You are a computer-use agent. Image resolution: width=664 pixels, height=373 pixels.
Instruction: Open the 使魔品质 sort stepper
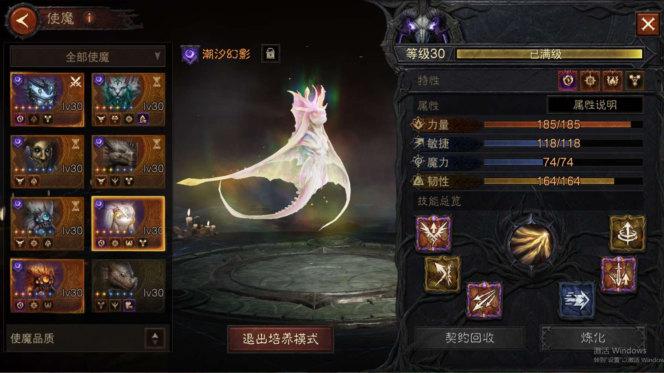tap(155, 338)
